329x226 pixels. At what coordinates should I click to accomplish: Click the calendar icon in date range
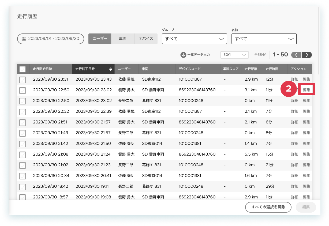[x=24, y=39]
